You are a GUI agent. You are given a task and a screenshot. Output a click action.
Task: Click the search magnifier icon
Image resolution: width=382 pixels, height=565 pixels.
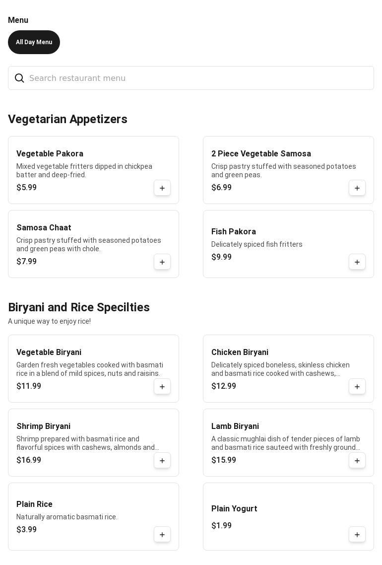(x=19, y=78)
